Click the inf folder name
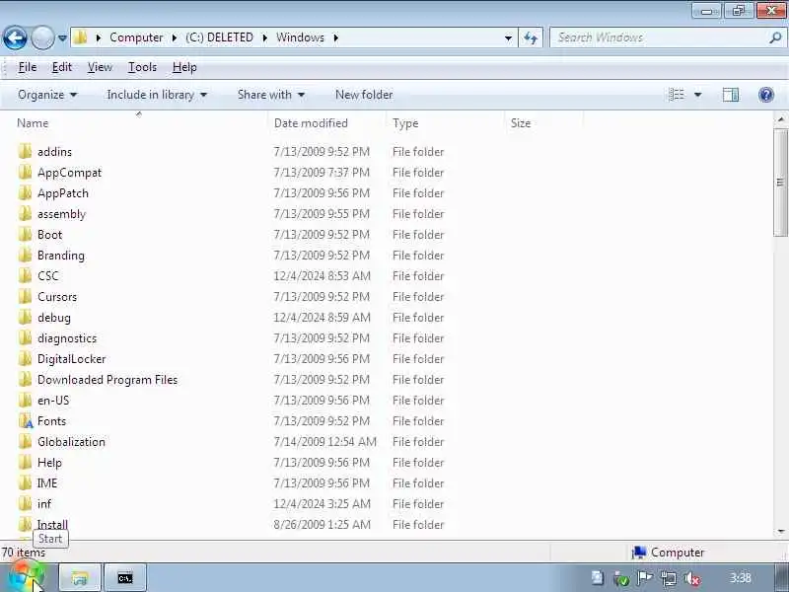The width and height of the screenshot is (789, 592). [x=44, y=504]
